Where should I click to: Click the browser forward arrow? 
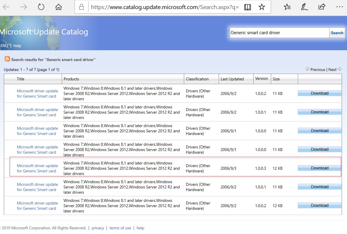(23, 7)
